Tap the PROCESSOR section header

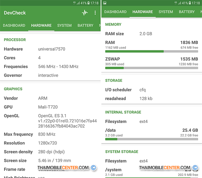pyautogui.click(x=15, y=40)
